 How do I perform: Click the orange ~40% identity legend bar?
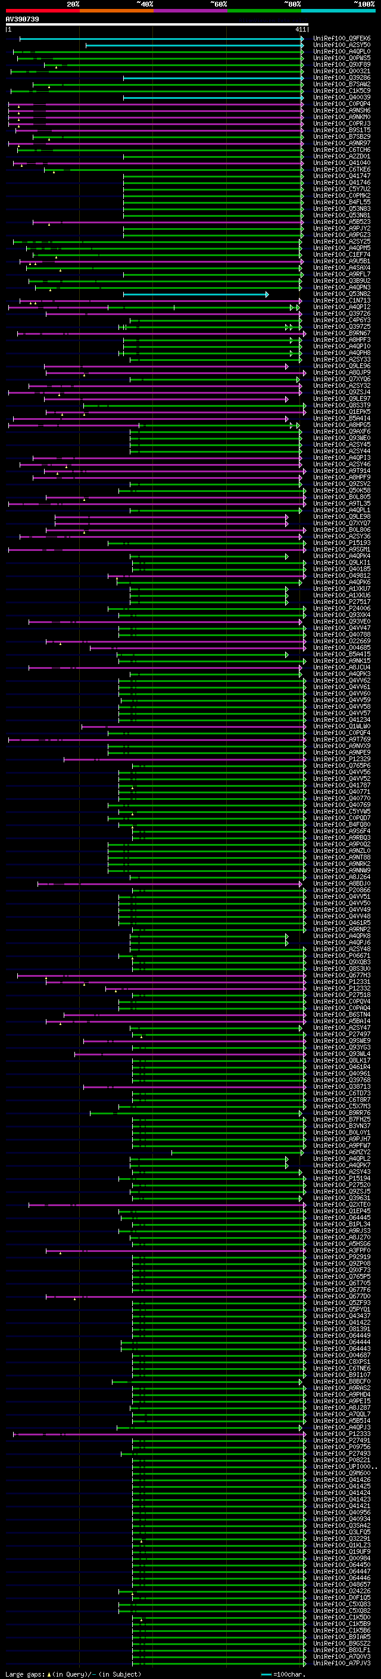tap(117, 11)
